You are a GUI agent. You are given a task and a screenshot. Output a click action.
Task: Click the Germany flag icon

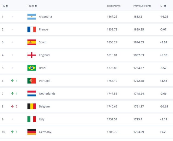tap(32, 132)
